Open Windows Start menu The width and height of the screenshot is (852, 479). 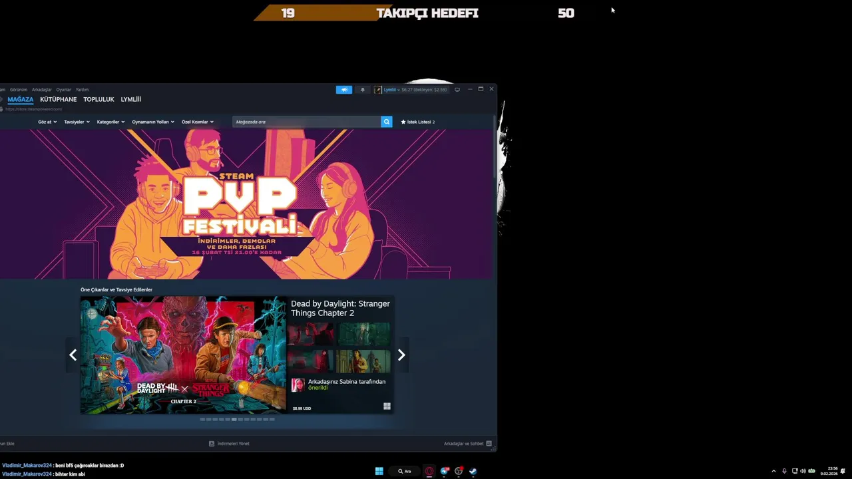click(x=379, y=471)
